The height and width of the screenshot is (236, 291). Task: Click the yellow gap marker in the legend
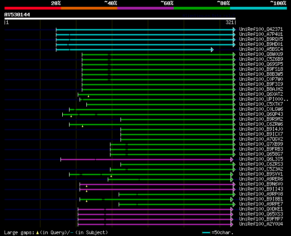tap(37, 233)
